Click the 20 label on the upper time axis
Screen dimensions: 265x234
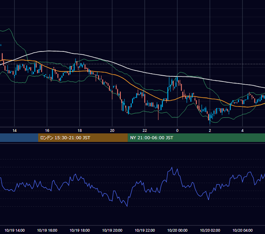click(112, 131)
